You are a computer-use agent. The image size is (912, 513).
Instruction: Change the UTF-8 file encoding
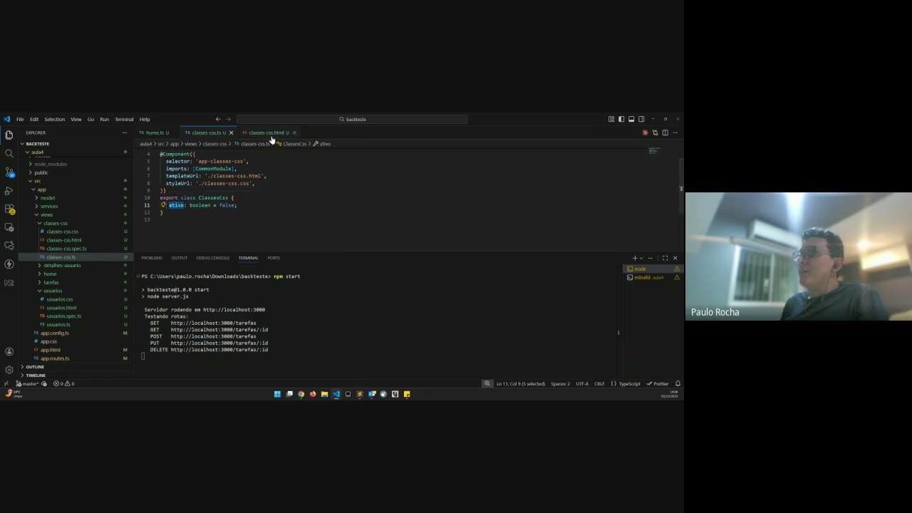point(582,383)
